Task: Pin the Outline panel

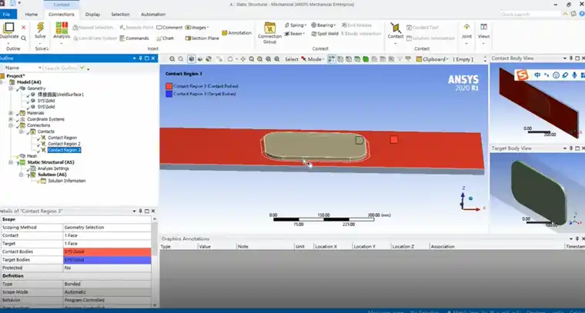Action: (x=141, y=58)
